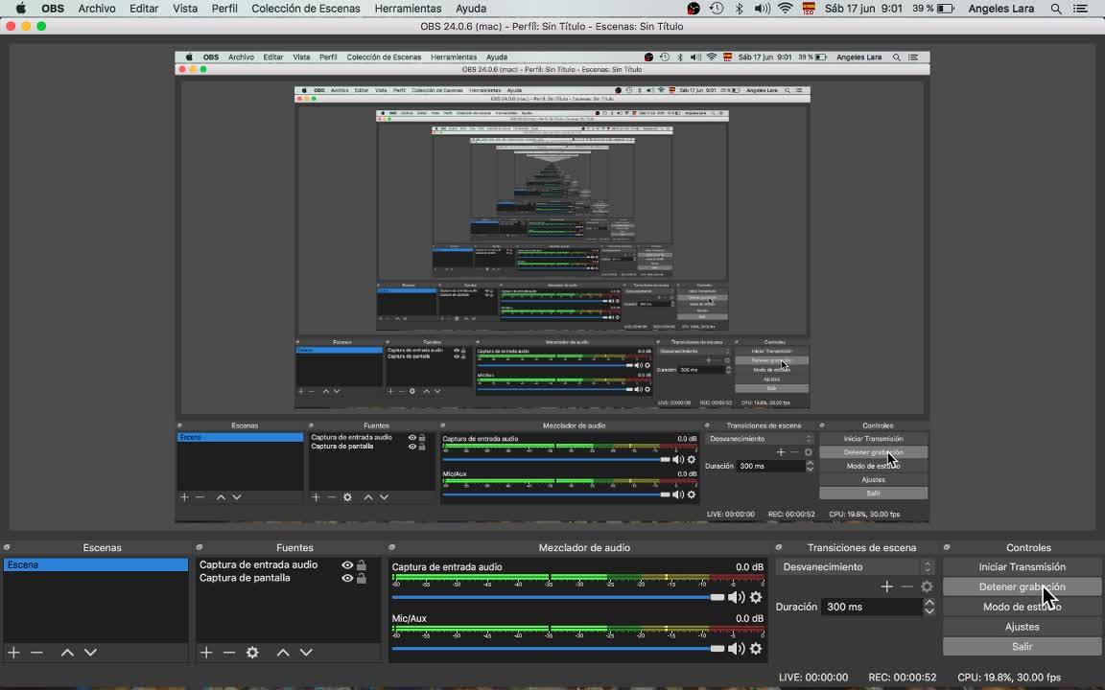Screen dimensions: 1105x690
Task: Open transition properties gear icon
Action: point(927,586)
